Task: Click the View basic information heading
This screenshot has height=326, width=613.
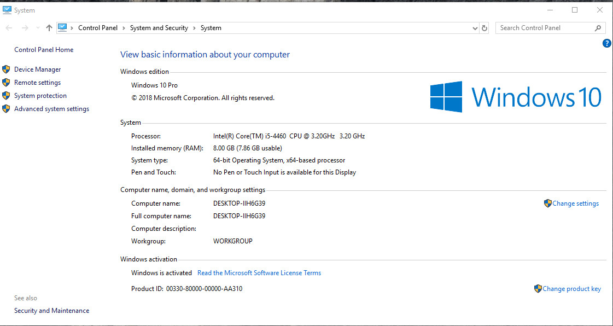Action: coord(205,55)
